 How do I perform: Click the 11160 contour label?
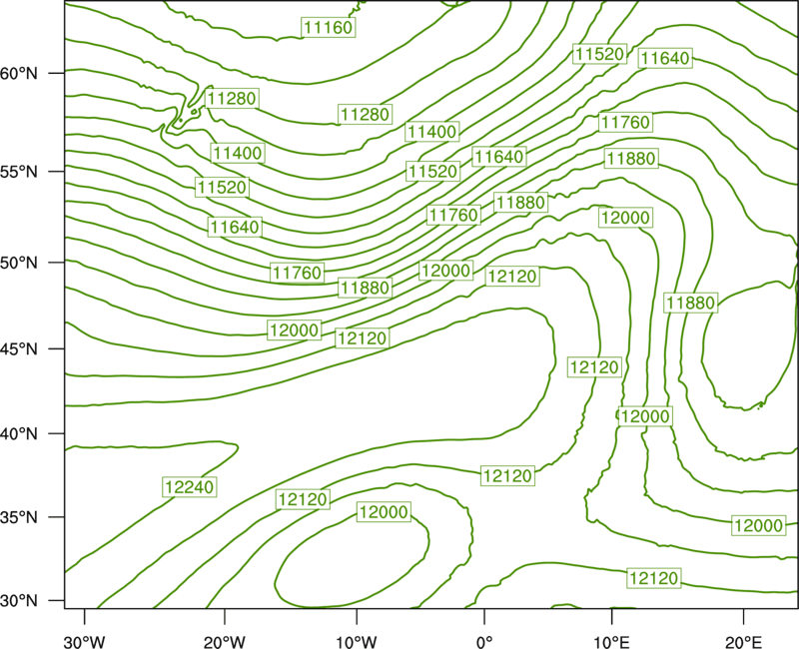click(x=329, y=27)
